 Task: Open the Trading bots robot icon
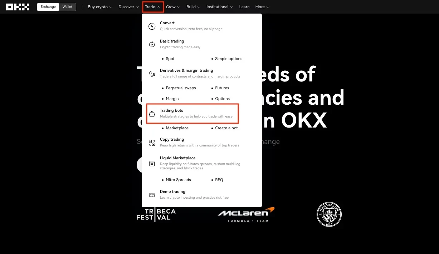[152, 113]
